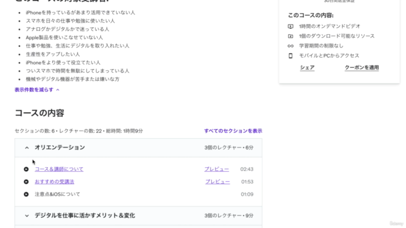Click the コースの内容 heading
This screenshot has width=406, height=228.
pos(39,113)
